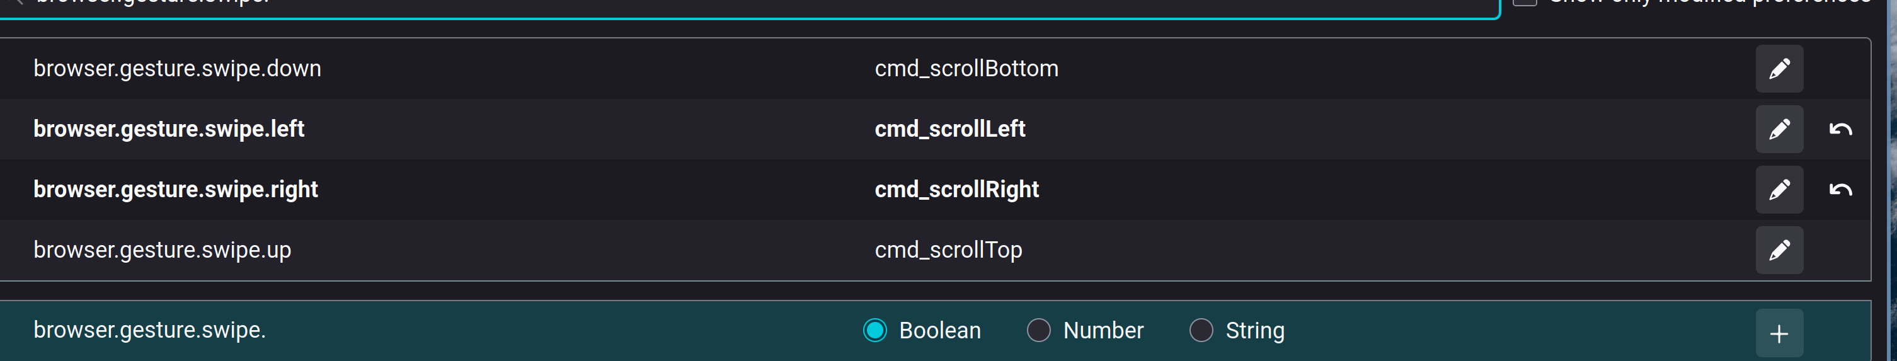Screen dimensions: 1897x361
Task: Click the bold browser.gesture.swipe.left name
Action: click(x=169, y=129)
